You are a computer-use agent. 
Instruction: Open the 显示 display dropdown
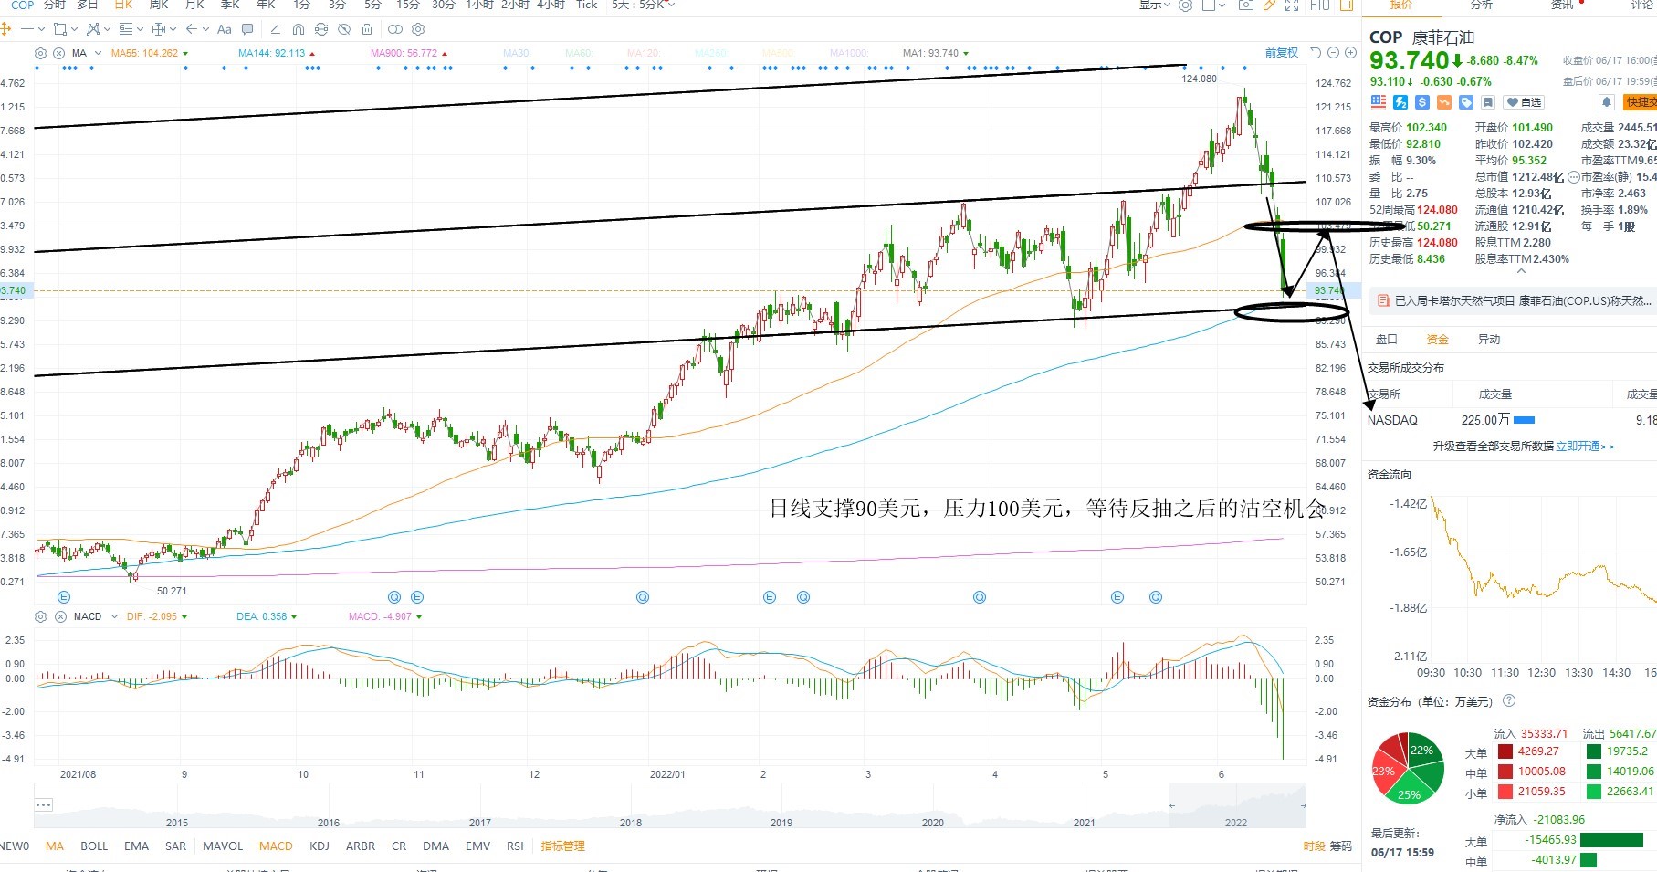click(x=1154, y=5)
